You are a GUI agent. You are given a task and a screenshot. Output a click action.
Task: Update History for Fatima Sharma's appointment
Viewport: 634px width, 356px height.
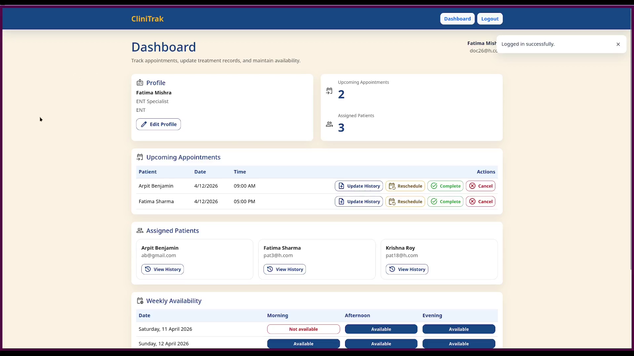pyautogui.click(x=359, y=201)
